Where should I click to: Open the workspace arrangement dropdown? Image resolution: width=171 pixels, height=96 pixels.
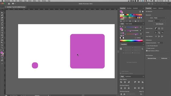[x=14, y=3]
